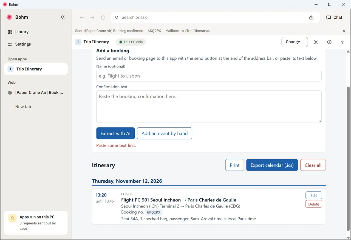
Task: Delete the Flight PC 901 entry
Action: [x=314, y=204]
